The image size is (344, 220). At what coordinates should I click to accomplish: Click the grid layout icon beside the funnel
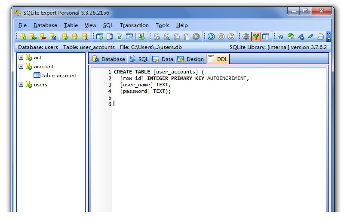pos(265,37)
